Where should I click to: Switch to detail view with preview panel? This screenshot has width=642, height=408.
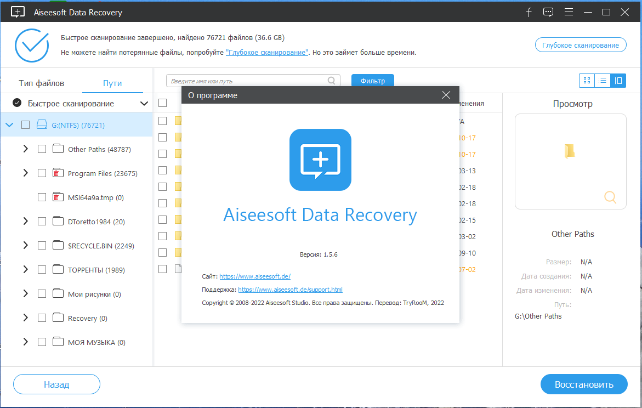tap(618, 81)
